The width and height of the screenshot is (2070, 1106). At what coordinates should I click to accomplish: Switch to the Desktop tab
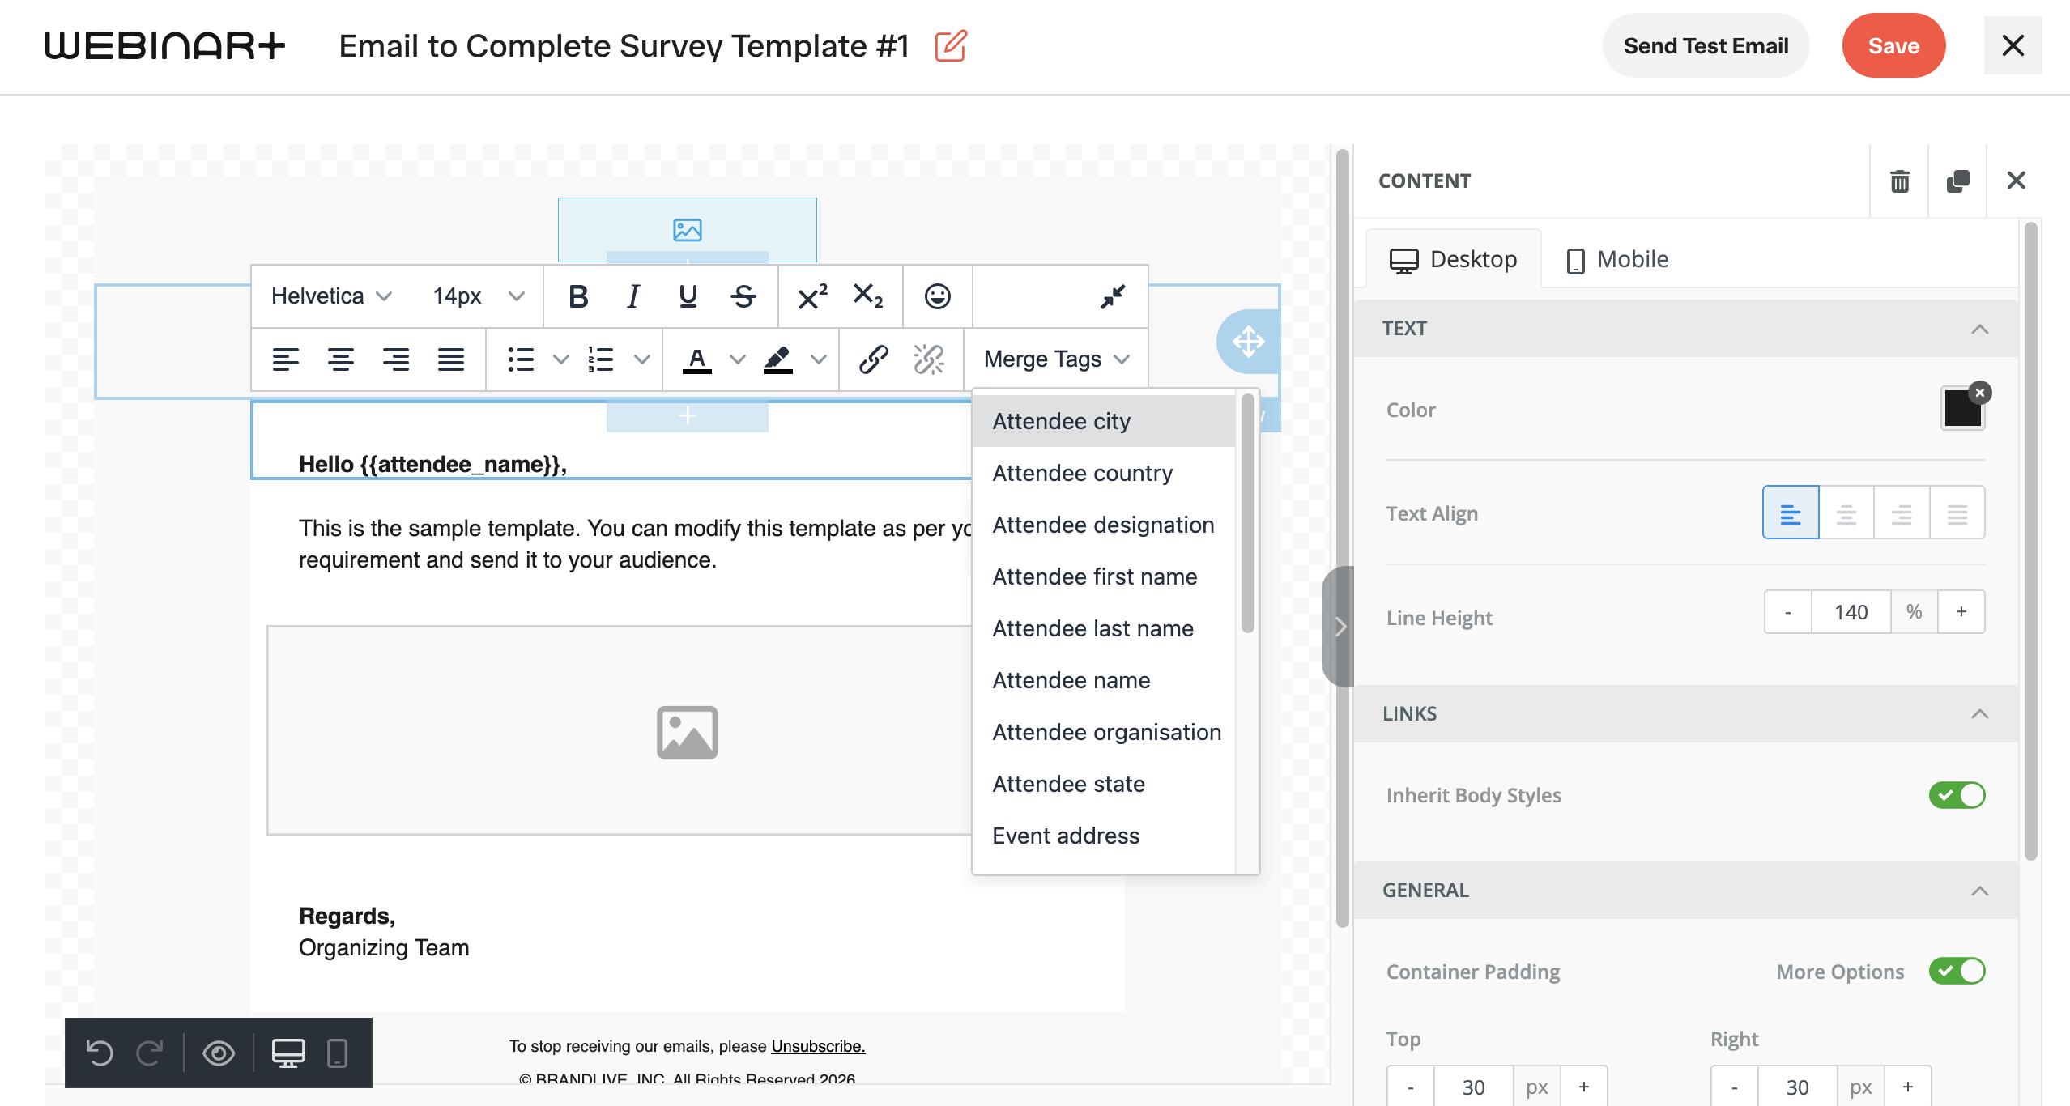[x=1454, y=259]
